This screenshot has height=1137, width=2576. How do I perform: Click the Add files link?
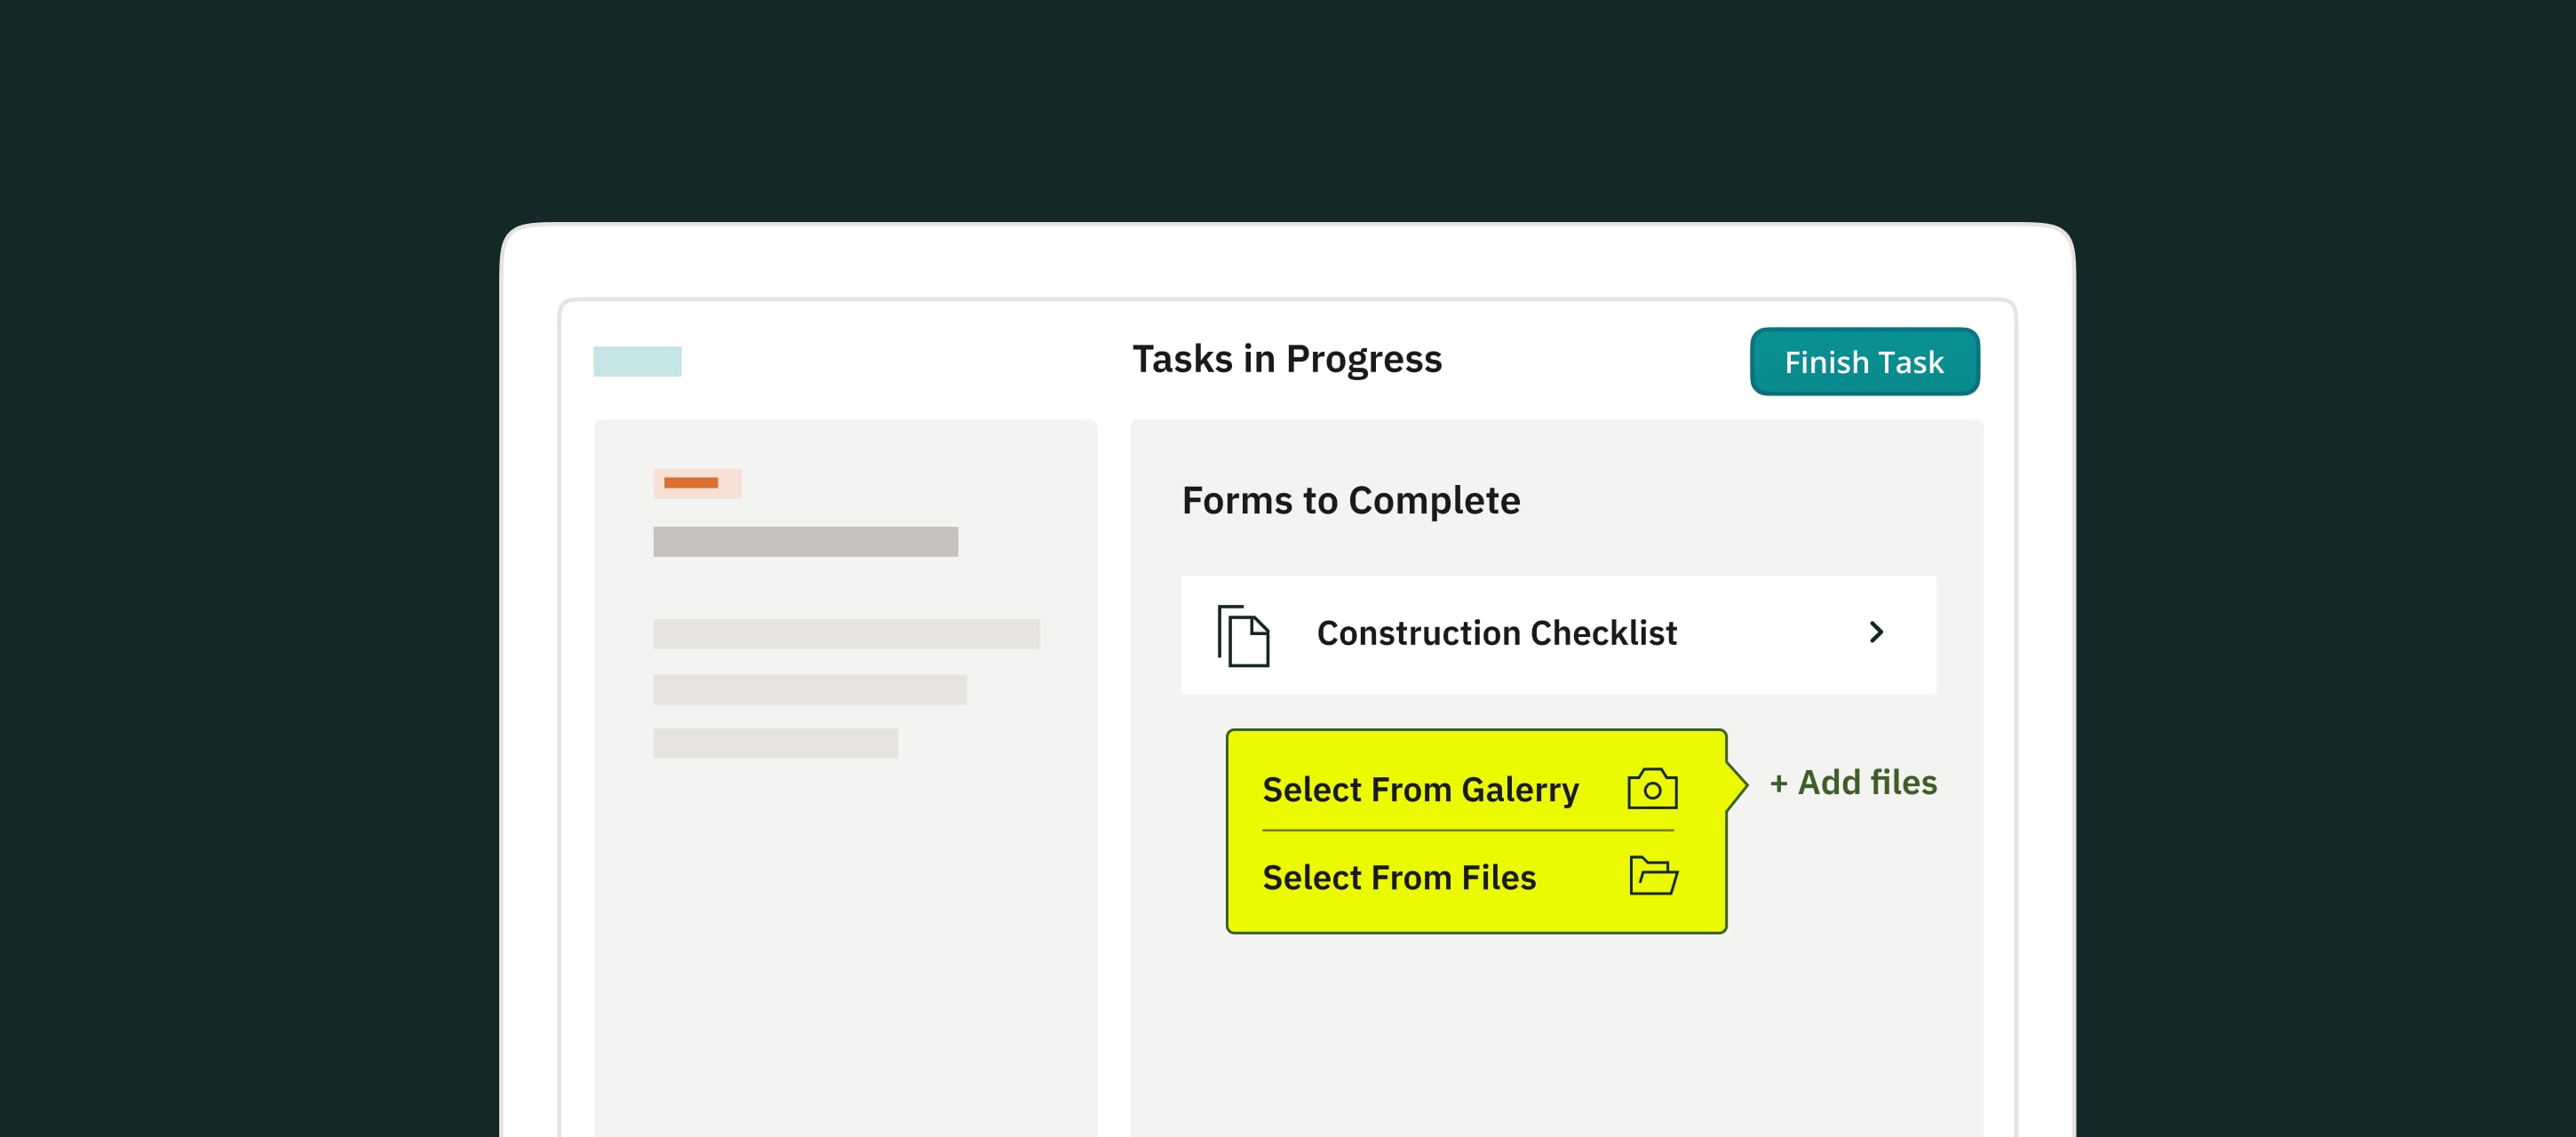tap(1866, 782)
